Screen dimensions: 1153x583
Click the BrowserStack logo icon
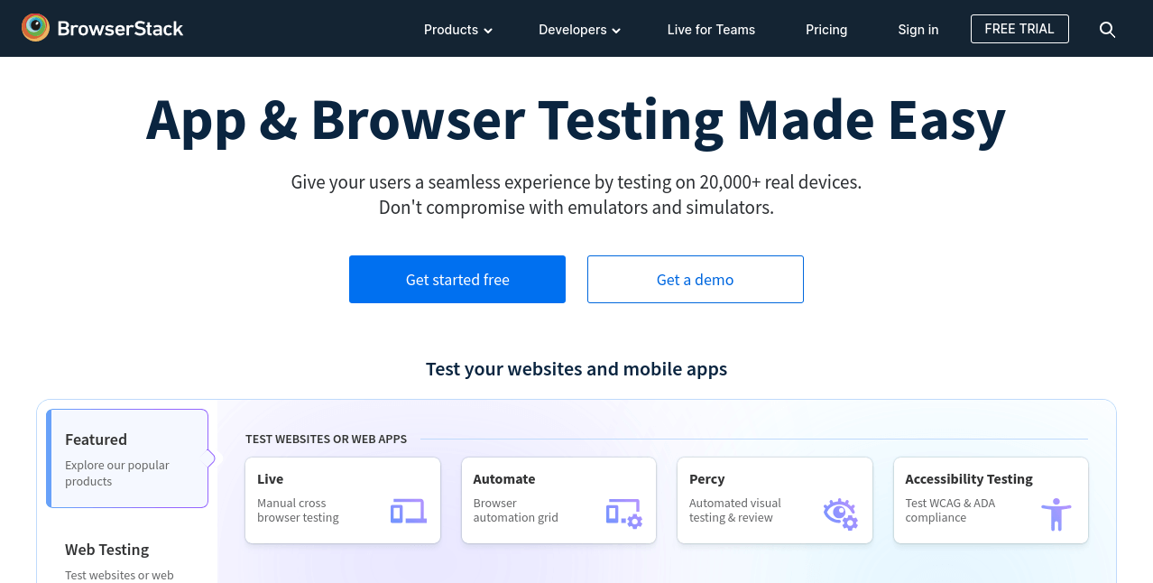point(35,28)
